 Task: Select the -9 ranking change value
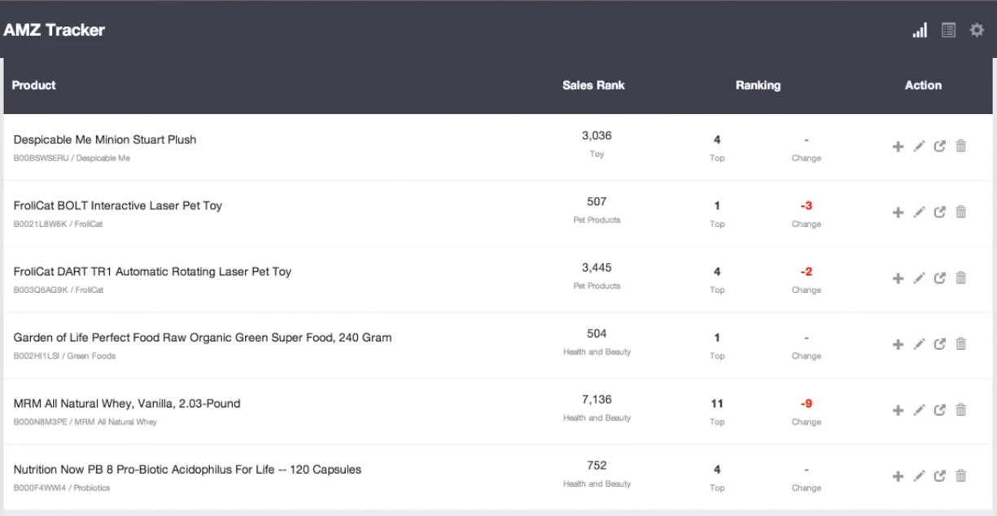tap(806, 404)
